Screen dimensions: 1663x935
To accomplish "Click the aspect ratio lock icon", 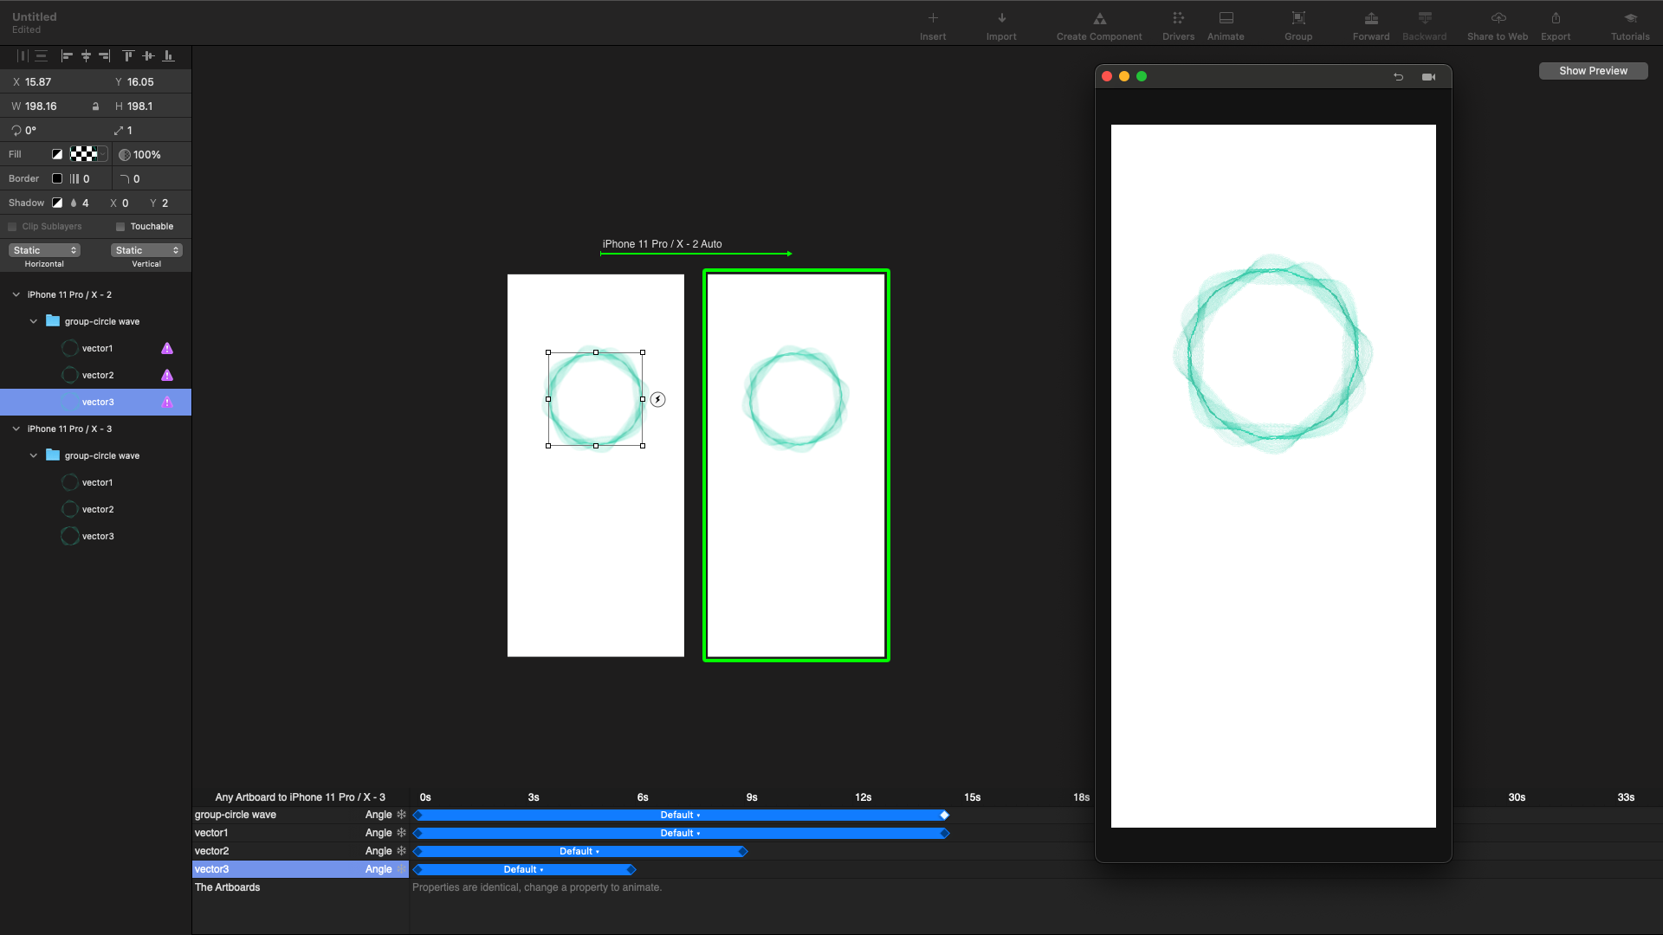I will pos(95,106).
